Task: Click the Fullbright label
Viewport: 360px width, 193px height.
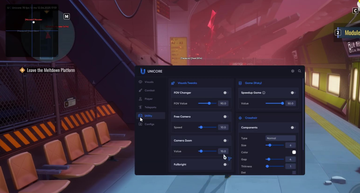Action: coord(180,164)
